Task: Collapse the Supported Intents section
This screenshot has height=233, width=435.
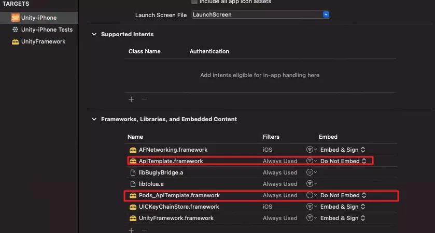Action: (x=94, y=34)
